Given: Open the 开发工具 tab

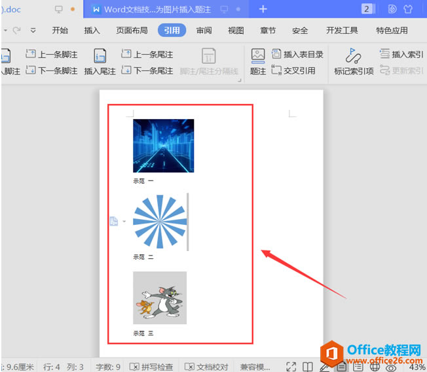Looking at the screenshot, I should [x=342, y=30].
